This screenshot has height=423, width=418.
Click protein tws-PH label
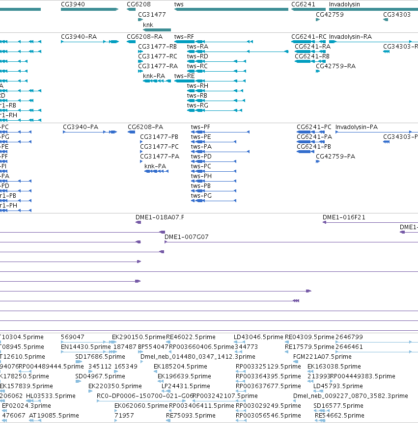[x=201, y=176]
